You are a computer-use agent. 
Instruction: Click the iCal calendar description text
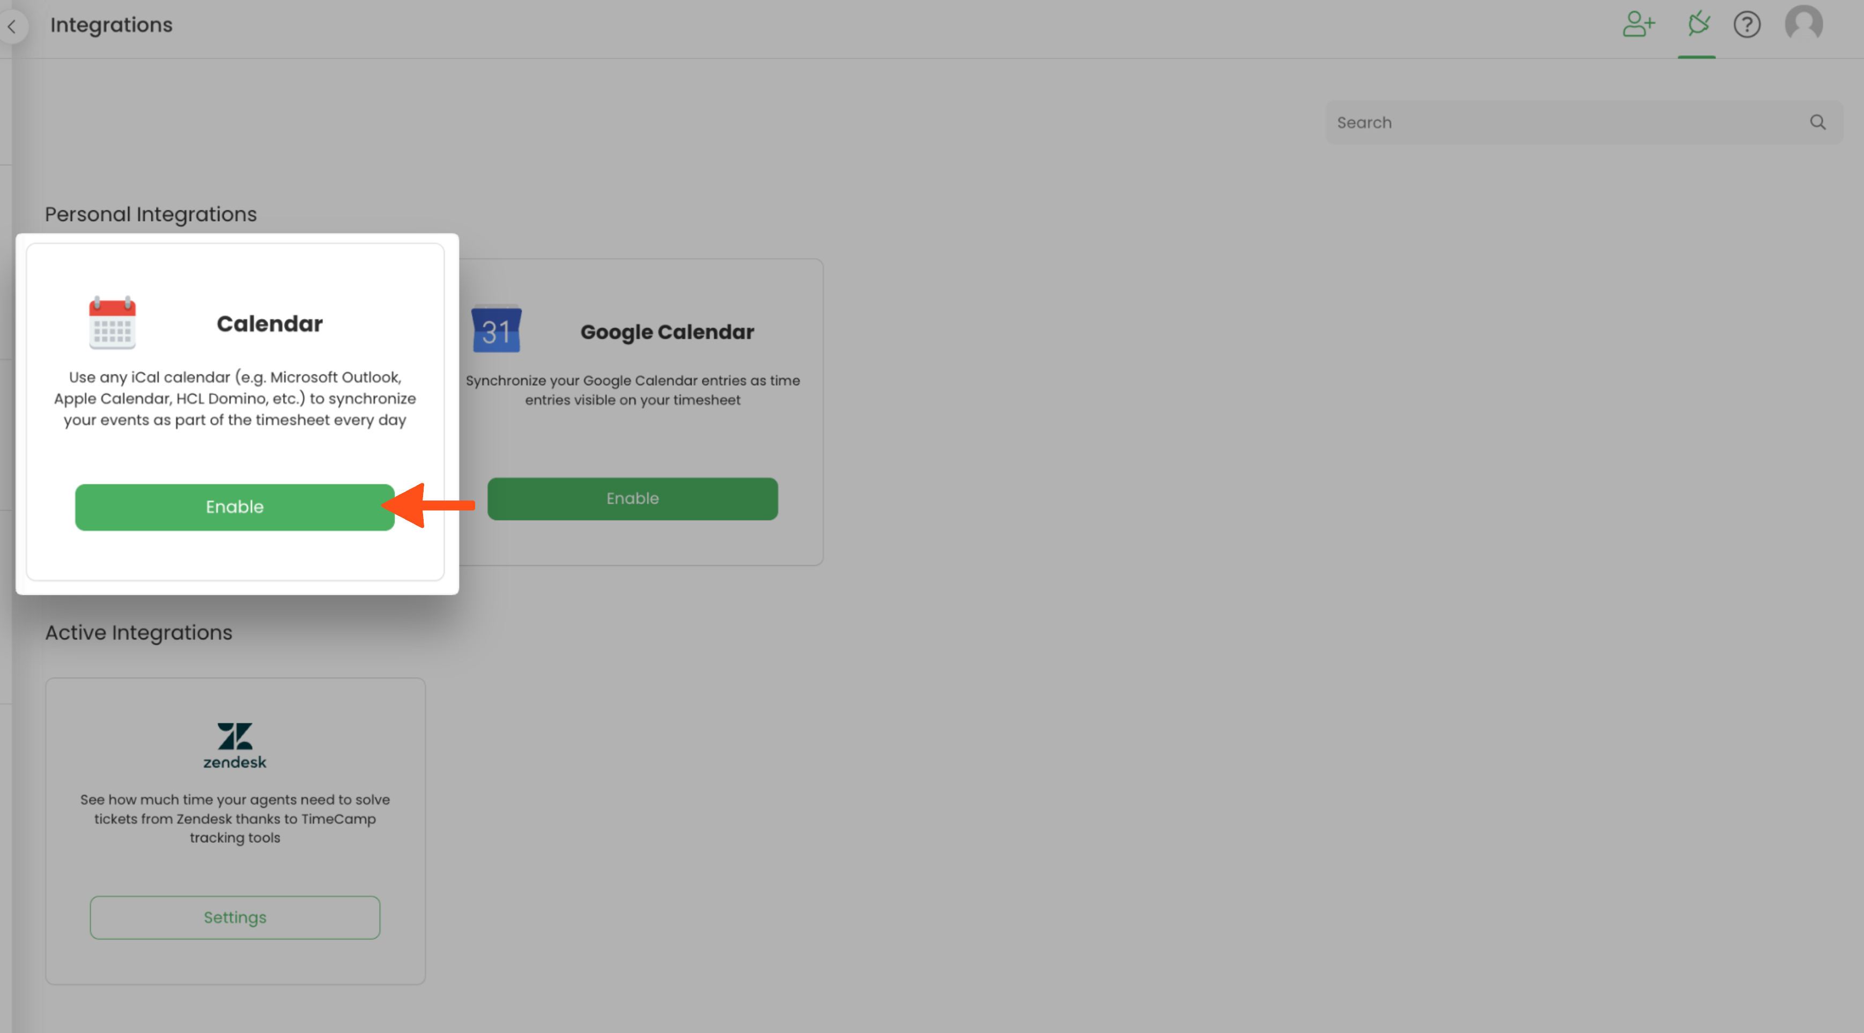(234, 399)
